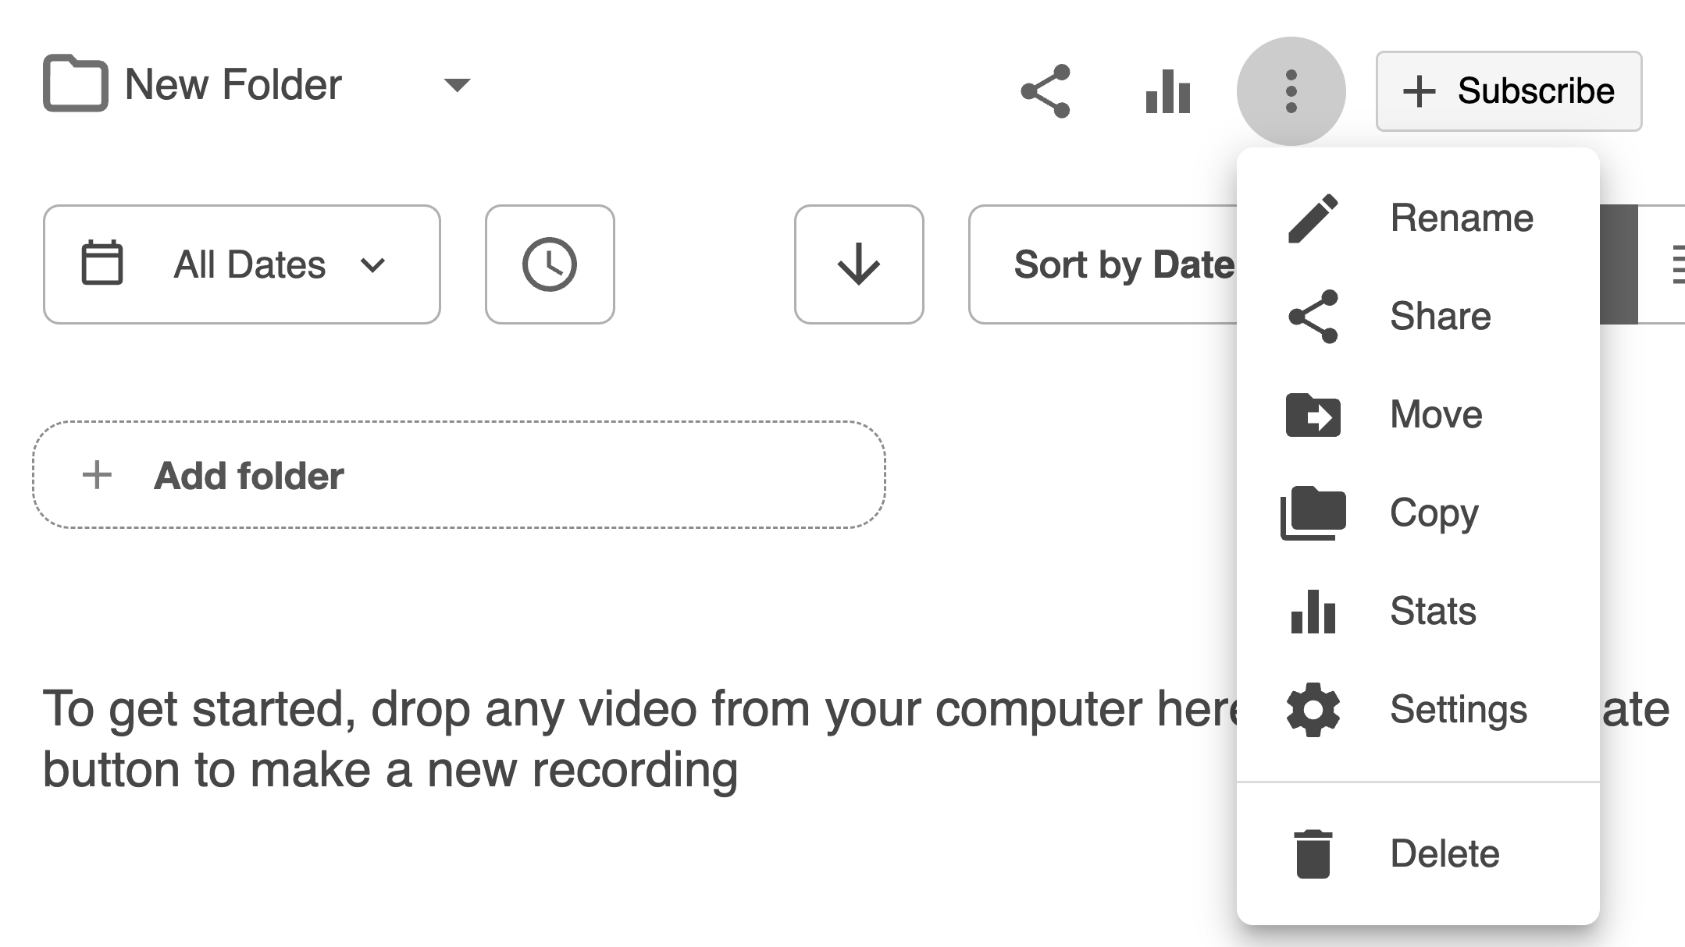Click the Add folder button
Screen dimensions: 1685x947
point(459,475)
